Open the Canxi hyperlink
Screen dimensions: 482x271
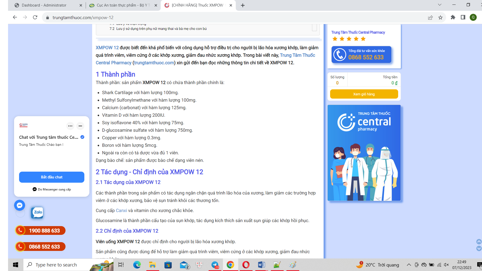tap(121, 211)
